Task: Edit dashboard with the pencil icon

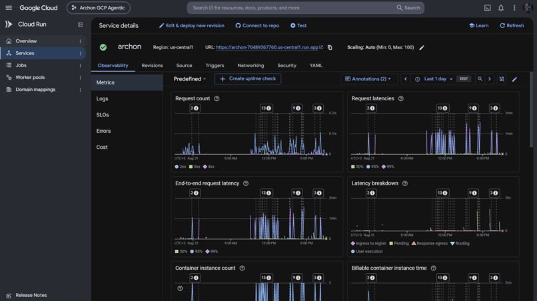Action: click(x=514, y=79)
